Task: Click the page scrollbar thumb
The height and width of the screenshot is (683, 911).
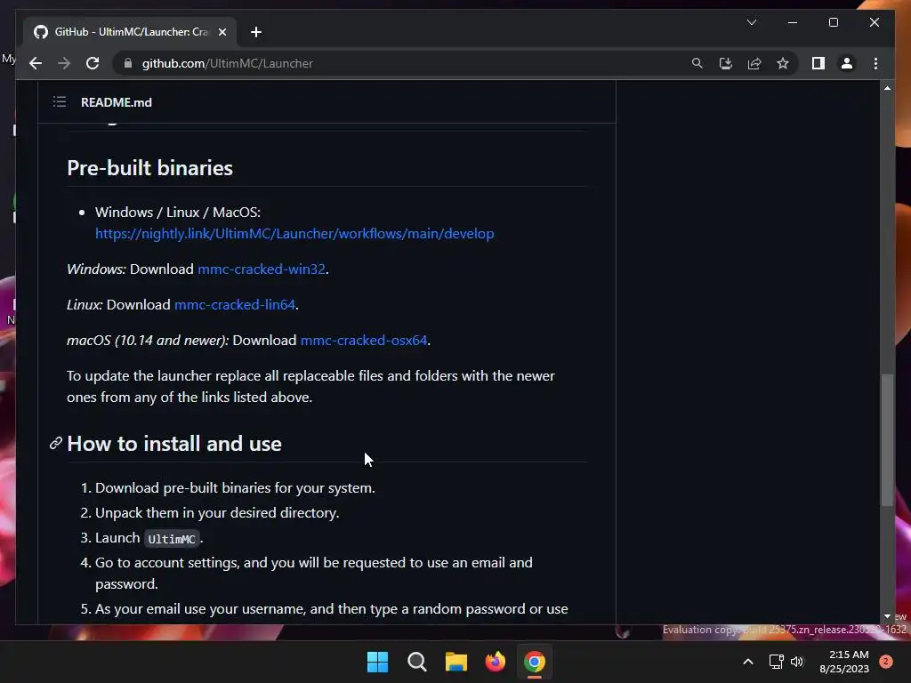Action: (887, 439)
